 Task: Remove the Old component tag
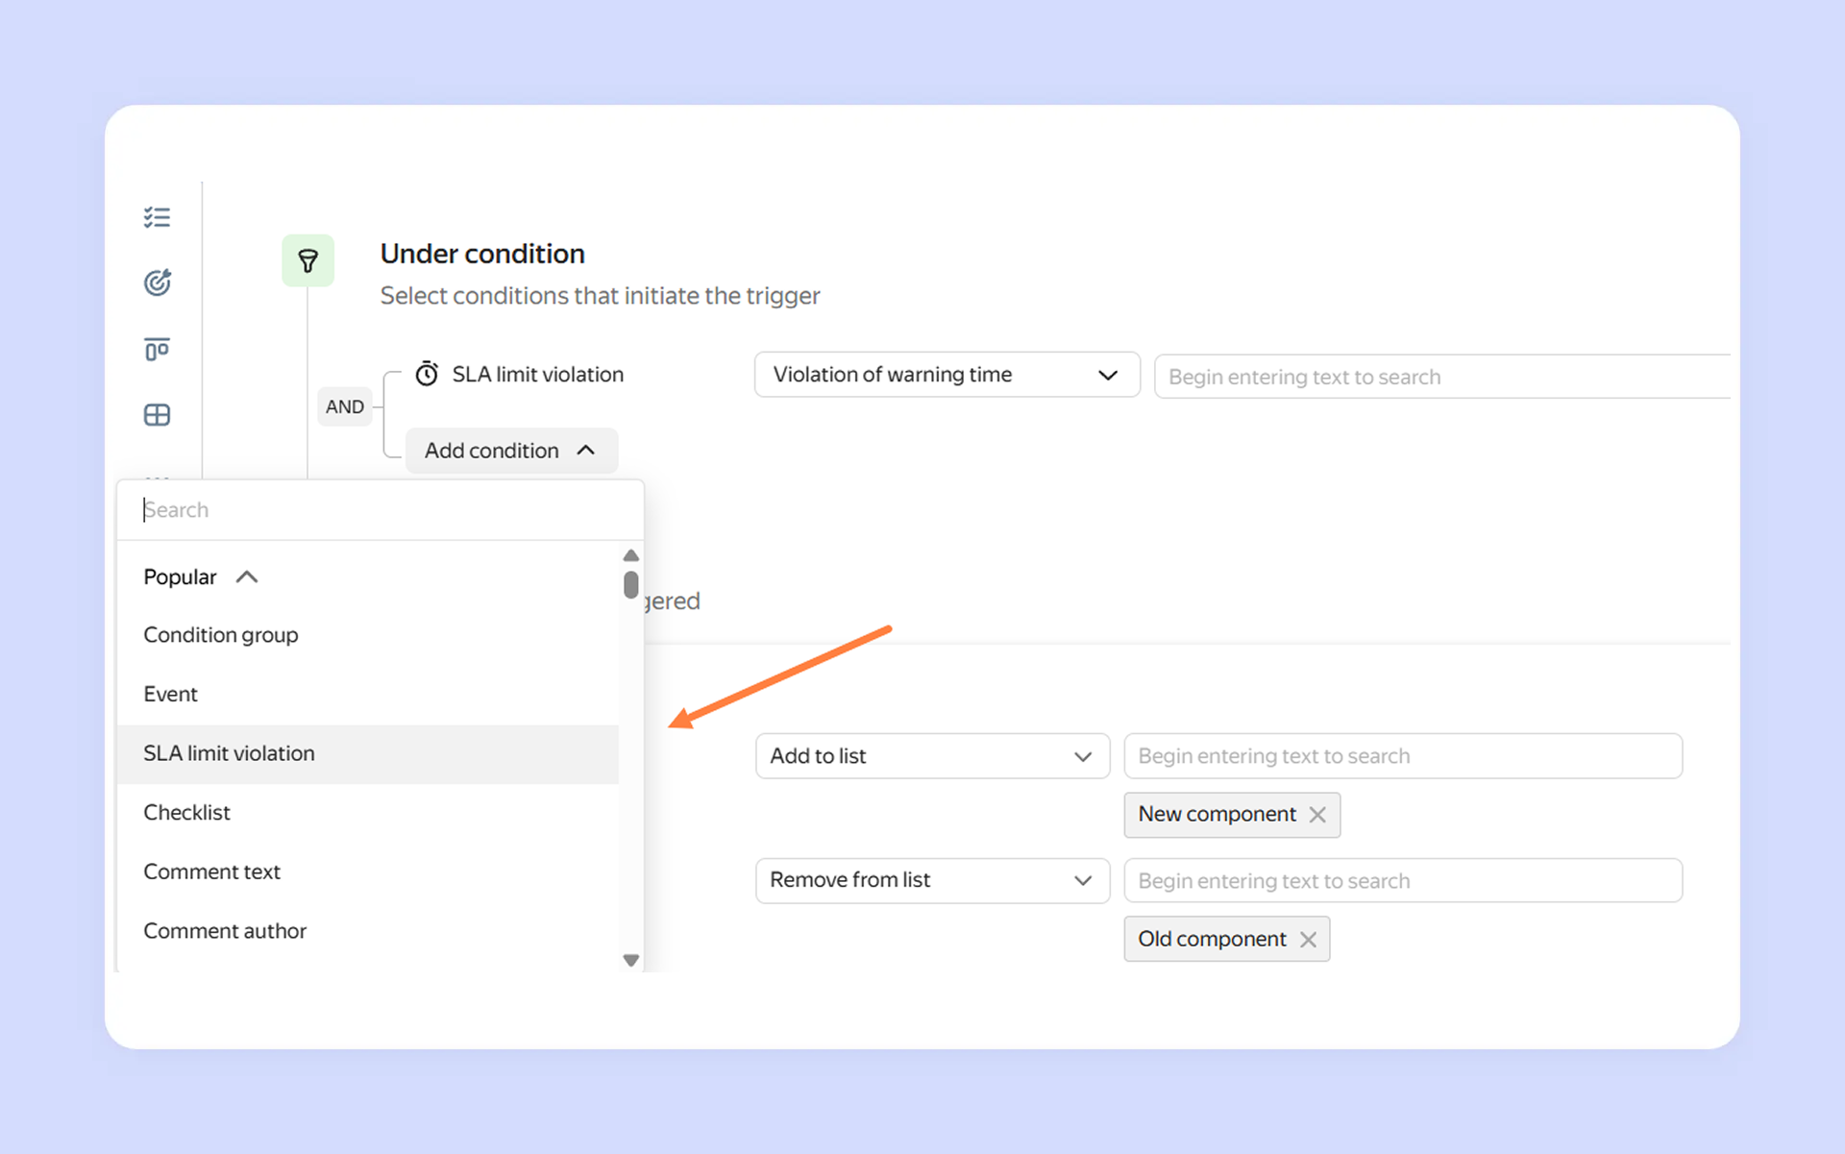pos(1308,940)
